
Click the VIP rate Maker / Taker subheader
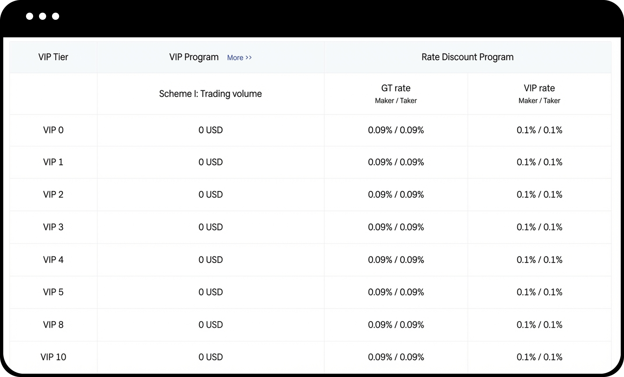(x=539, y=94)
